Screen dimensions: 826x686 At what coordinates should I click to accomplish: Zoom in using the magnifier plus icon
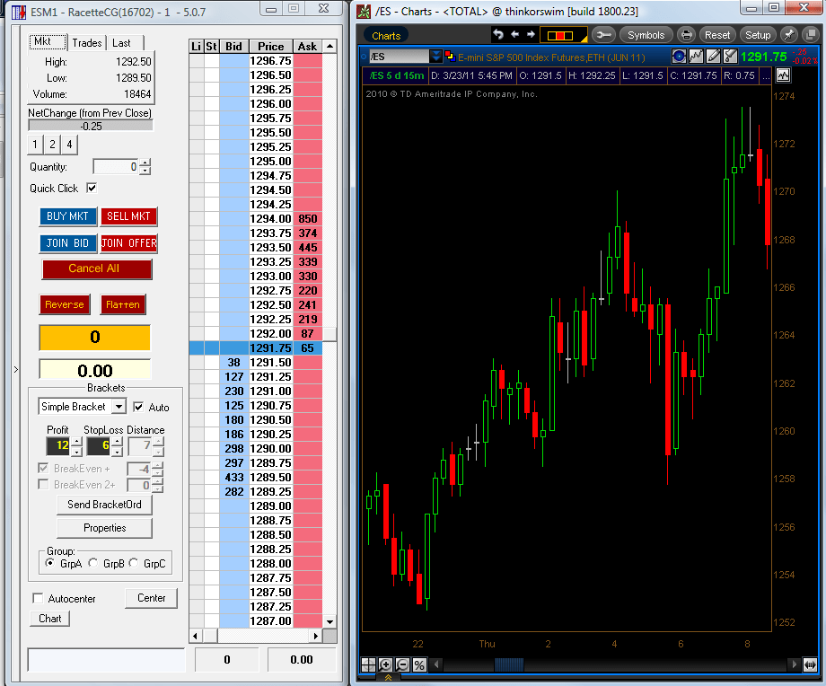385,664
